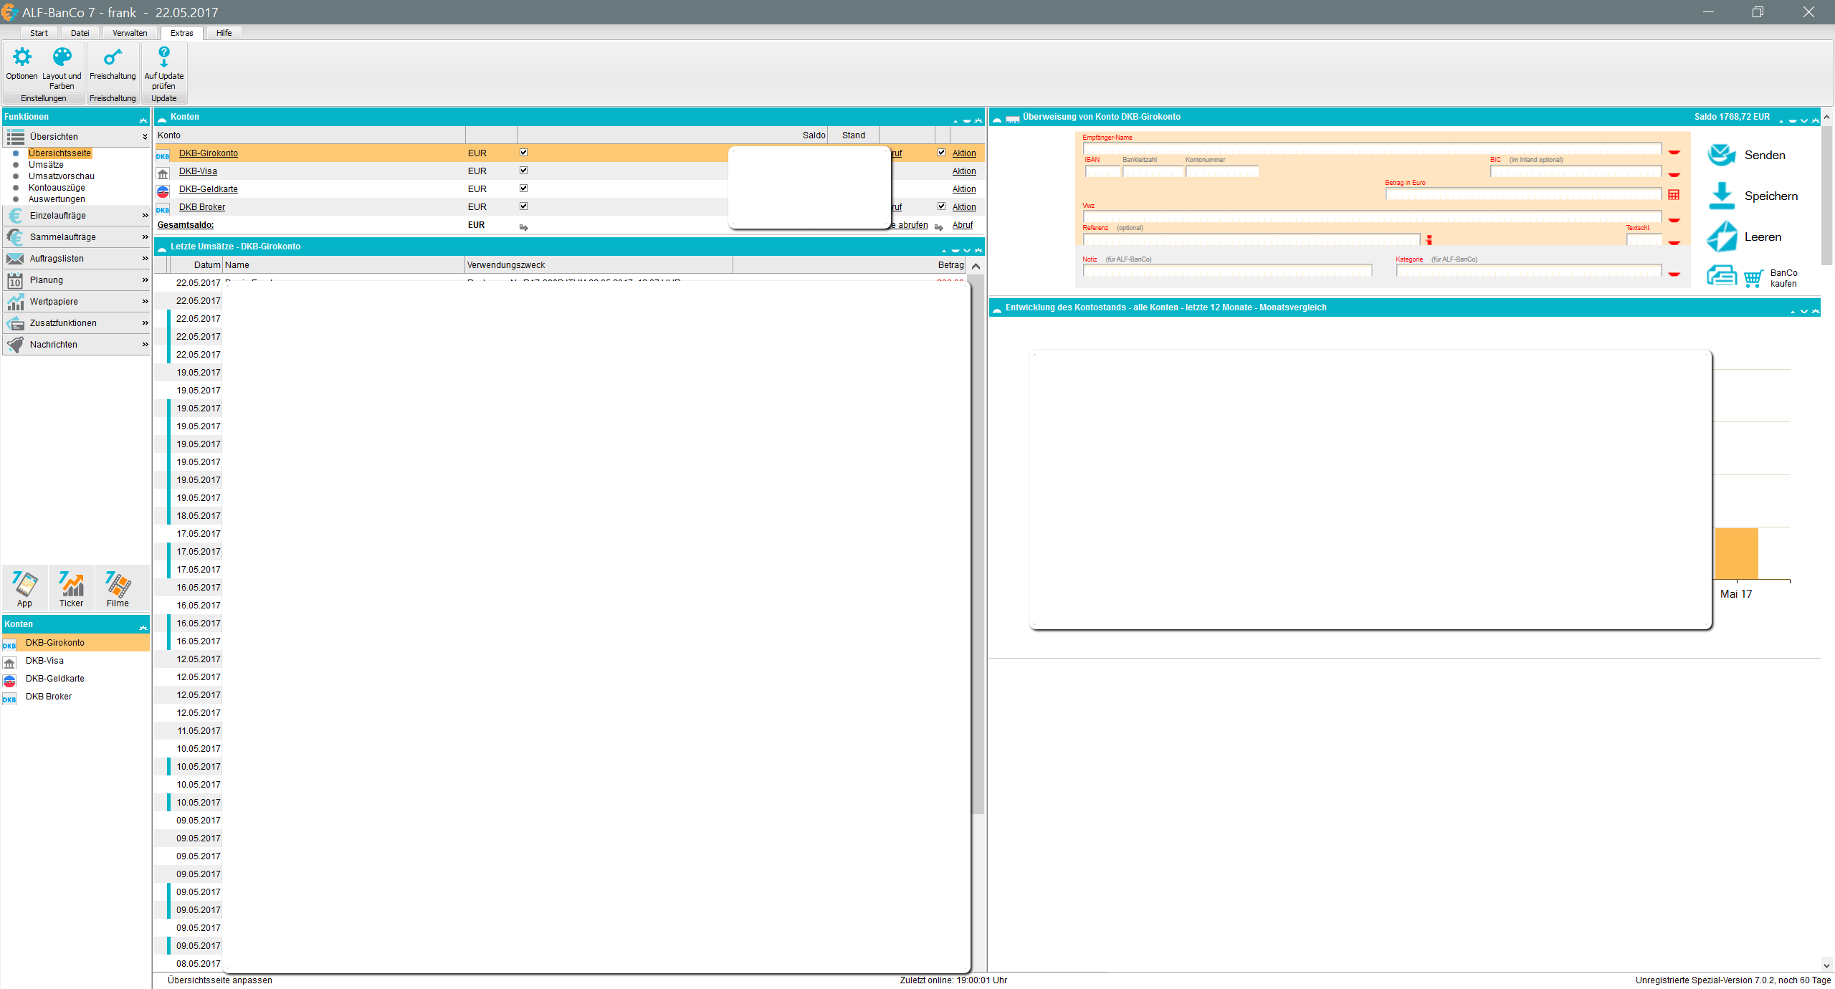This screenshot has height=989, width=1835.
Task: Open Layout und Farben palette
Action: [62, 58]
